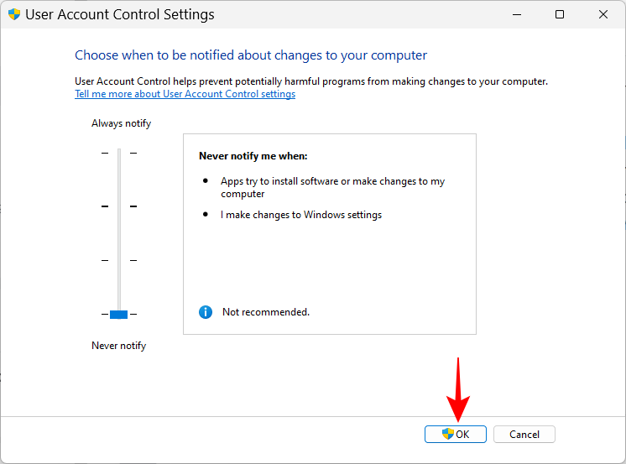Click the OK button with shield
Screen dimensions: 626x464
455,434
